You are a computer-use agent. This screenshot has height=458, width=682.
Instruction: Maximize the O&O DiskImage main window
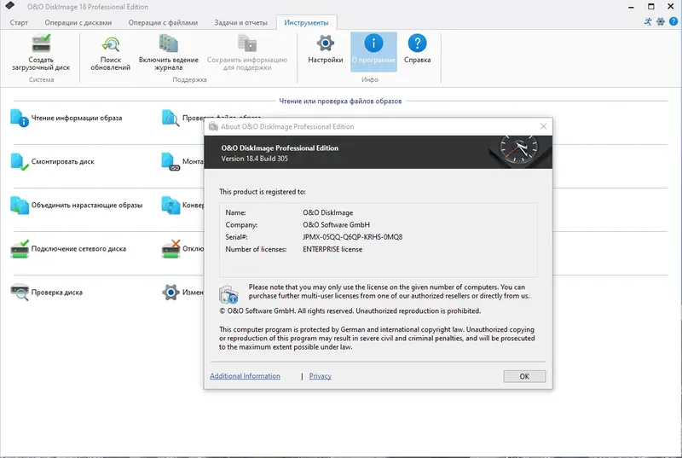[x=650, y=7]
